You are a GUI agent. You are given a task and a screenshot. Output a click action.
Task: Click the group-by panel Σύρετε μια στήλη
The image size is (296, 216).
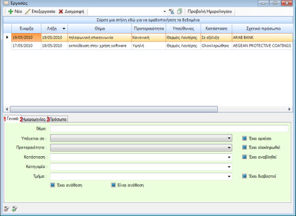pyautogui.click(x=148, y=20)
